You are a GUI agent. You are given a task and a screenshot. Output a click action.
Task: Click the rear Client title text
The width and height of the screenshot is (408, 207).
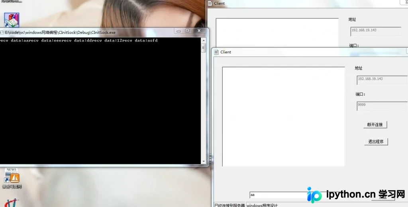pos(220,3)
